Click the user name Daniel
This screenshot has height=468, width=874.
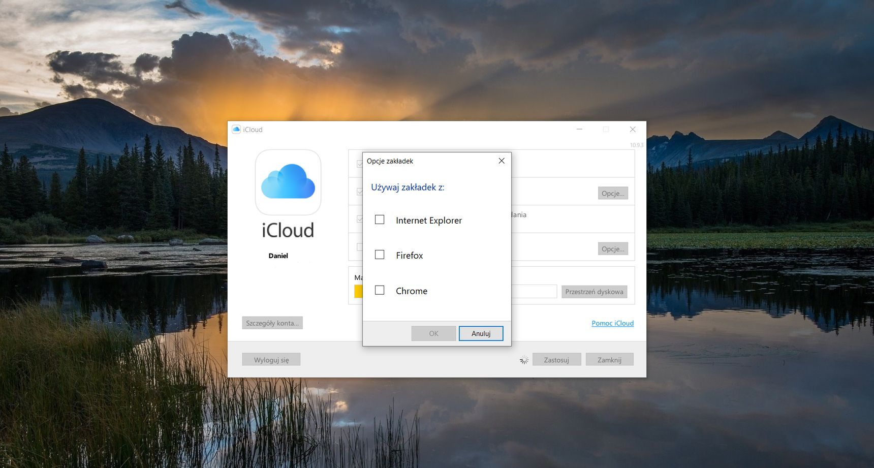click(278, 256)
